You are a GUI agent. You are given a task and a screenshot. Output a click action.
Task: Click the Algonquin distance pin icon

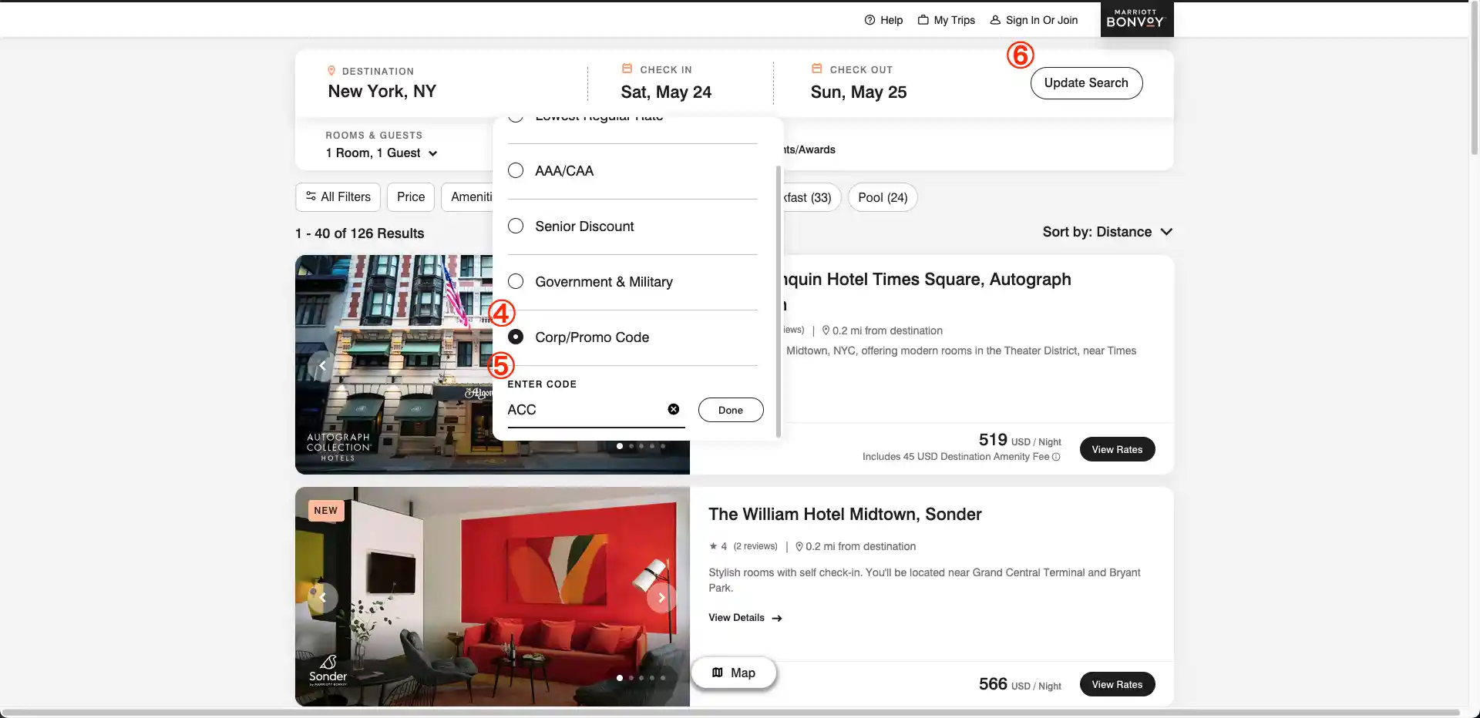coord(826,330)
